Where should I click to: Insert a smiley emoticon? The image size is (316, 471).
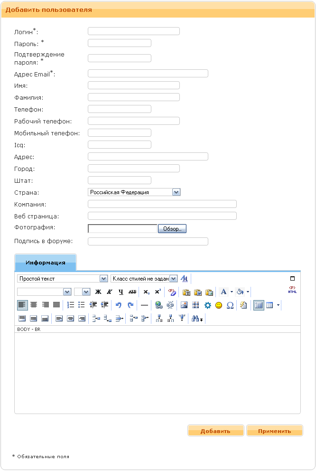click(x=219, y=305)
